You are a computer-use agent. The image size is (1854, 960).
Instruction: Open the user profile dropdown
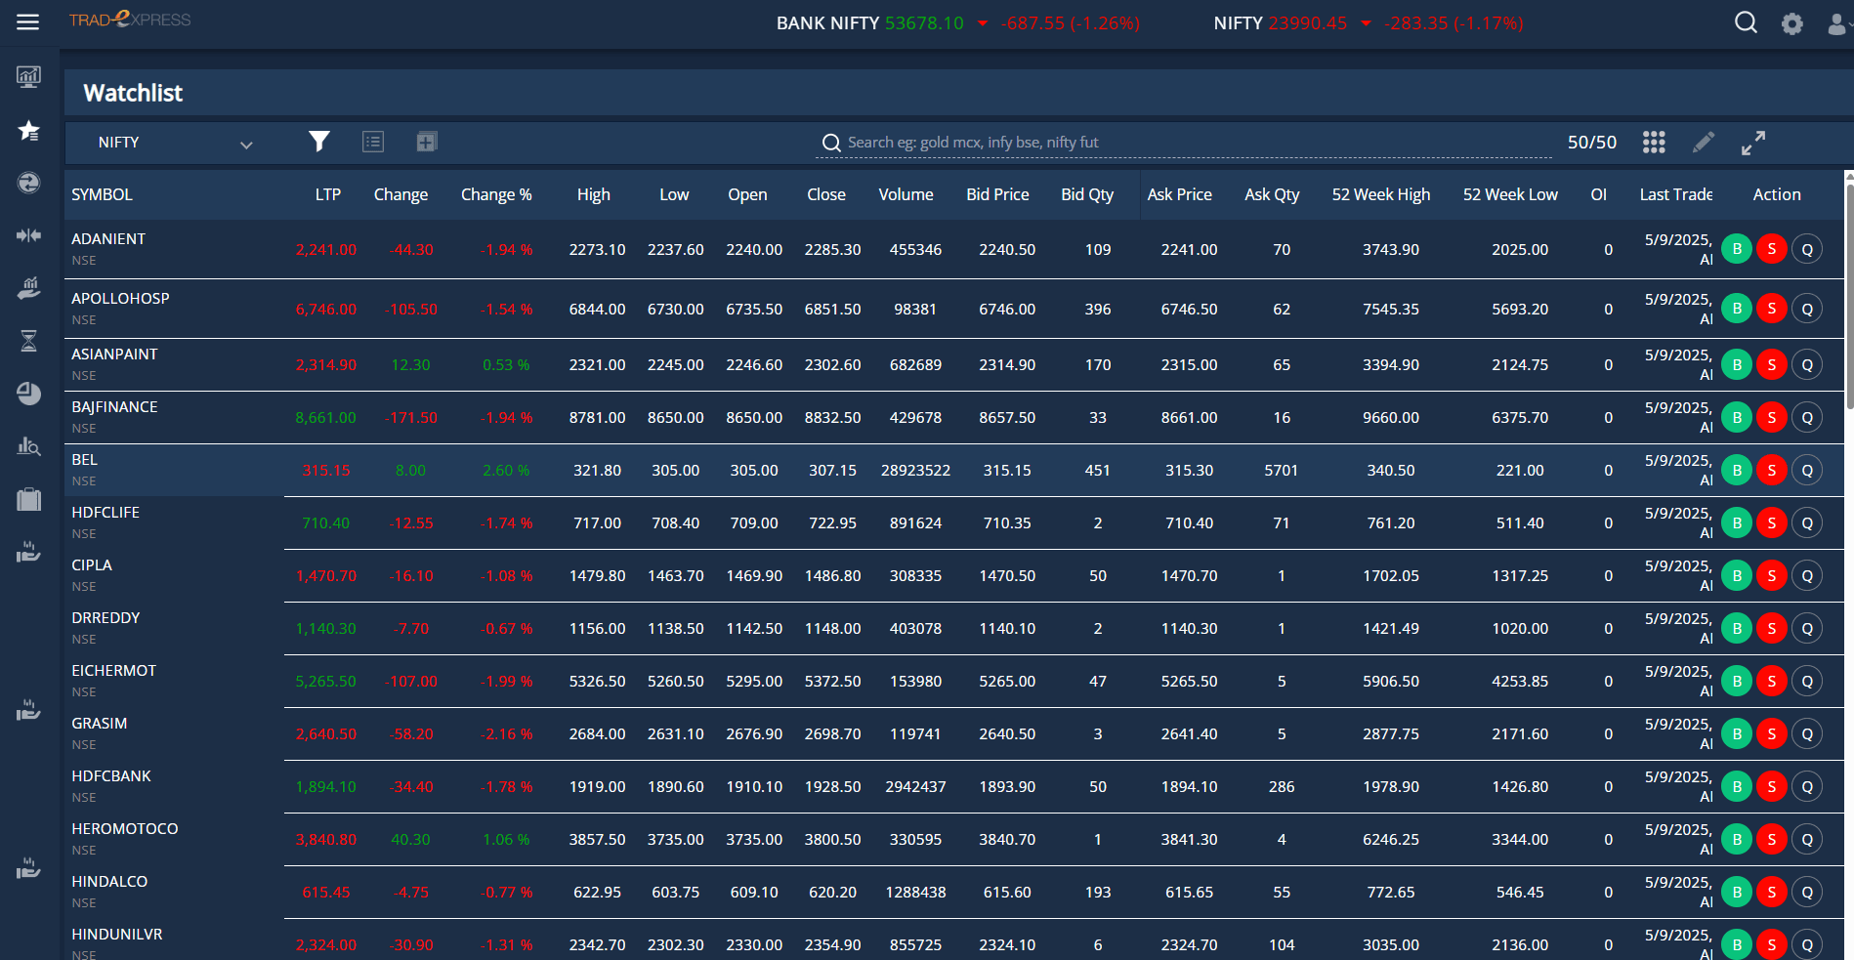(1837, 23)
